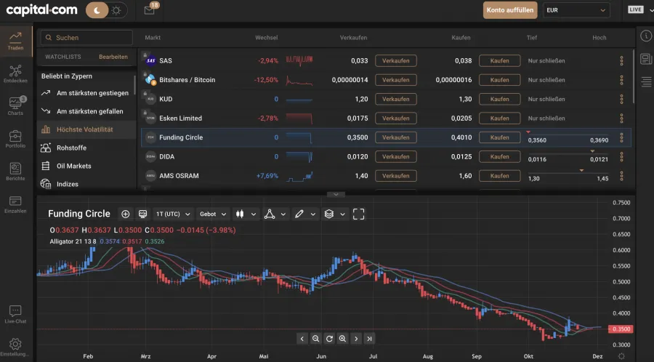Open the chart monitor layout icon
The height and width of the screenshot is (362, 654).
tap(142, 214)
